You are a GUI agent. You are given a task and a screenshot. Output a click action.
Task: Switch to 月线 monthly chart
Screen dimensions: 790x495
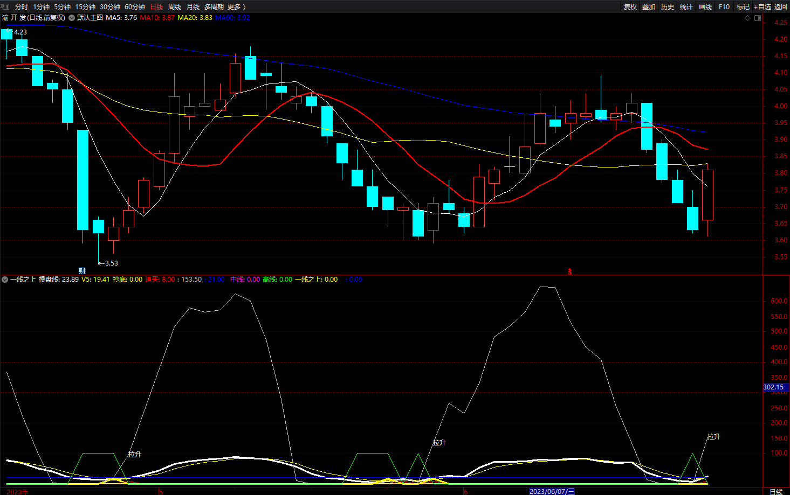(193, 6)
